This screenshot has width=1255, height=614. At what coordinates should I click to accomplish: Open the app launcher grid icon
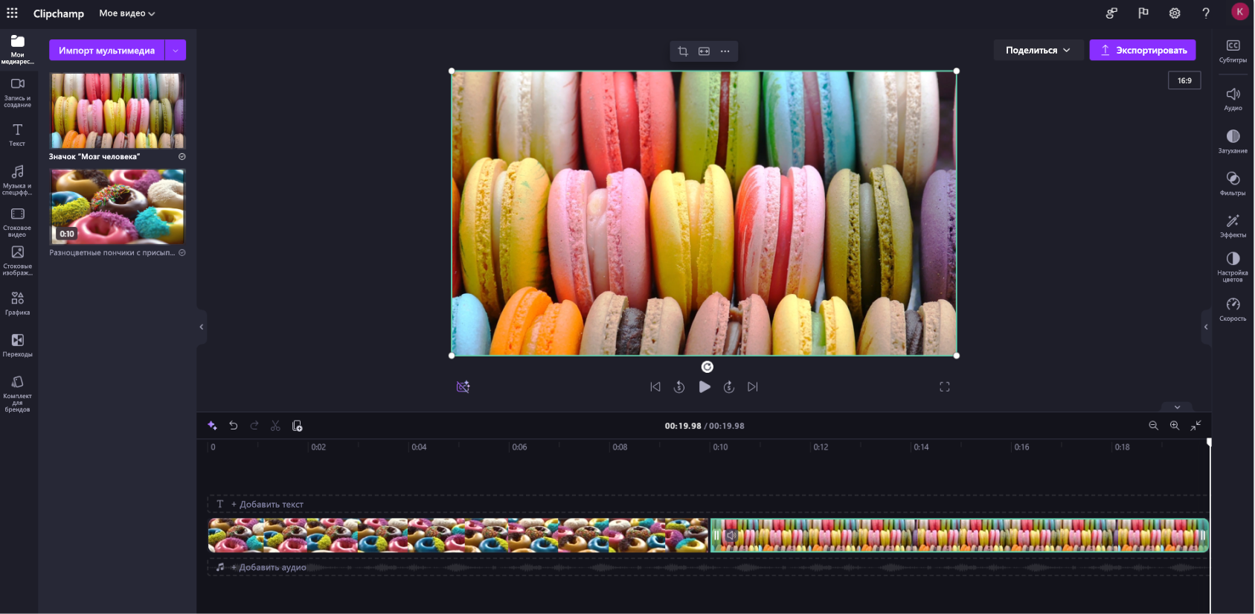click(x=12, y=13)
